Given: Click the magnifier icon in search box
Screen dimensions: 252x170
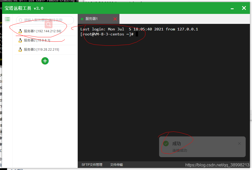Looking at the screenshot, I should [20, 20].
